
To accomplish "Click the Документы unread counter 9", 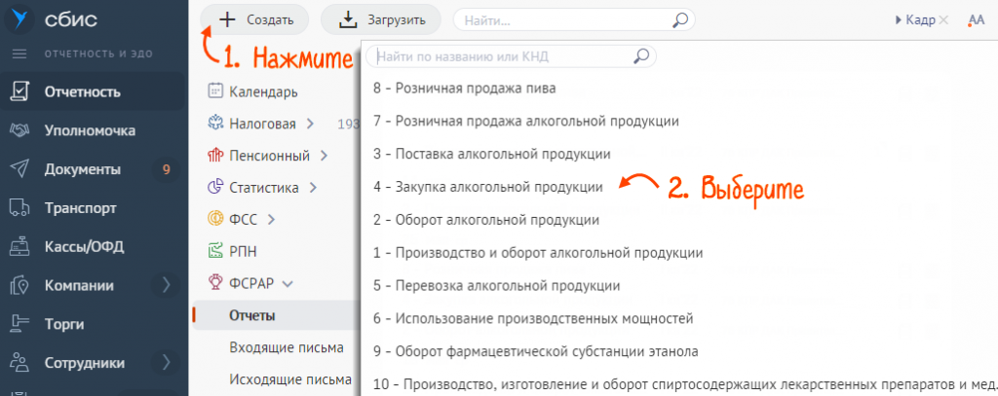I will pyautogui.click(x=166, y=169).
